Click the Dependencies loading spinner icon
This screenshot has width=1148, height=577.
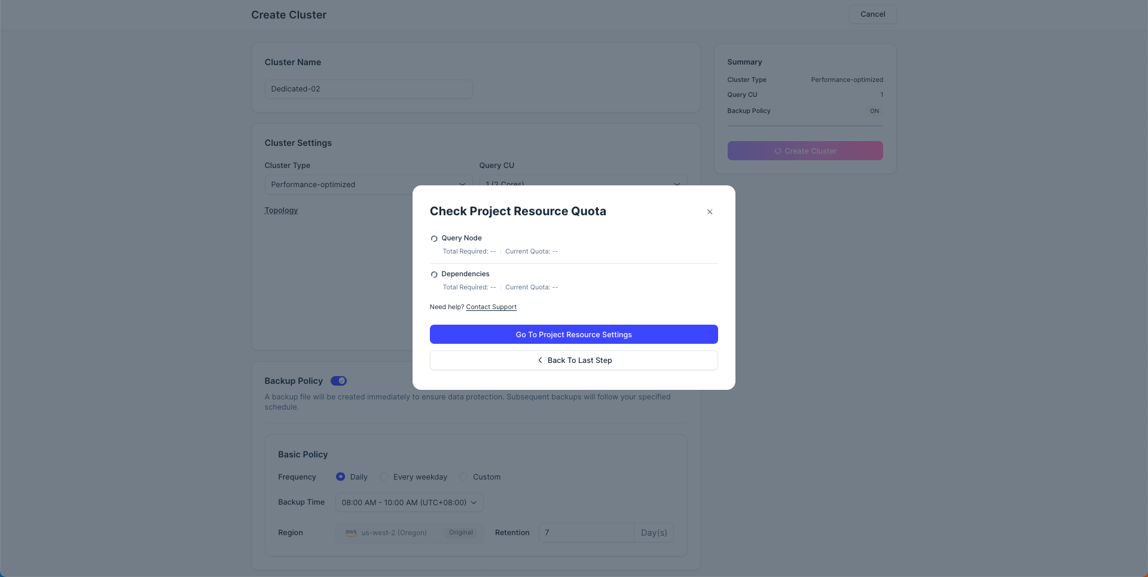[x=434, y=274]
